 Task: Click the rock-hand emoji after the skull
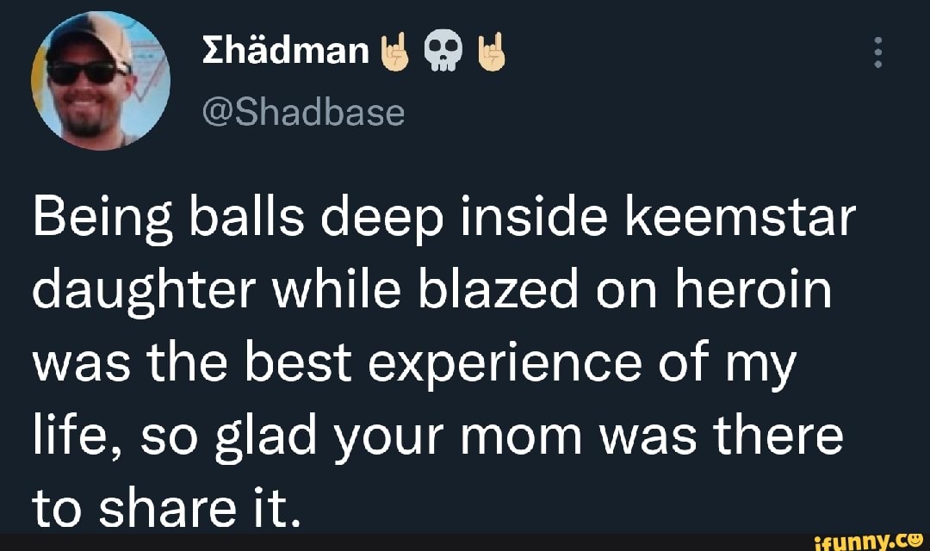493,49
